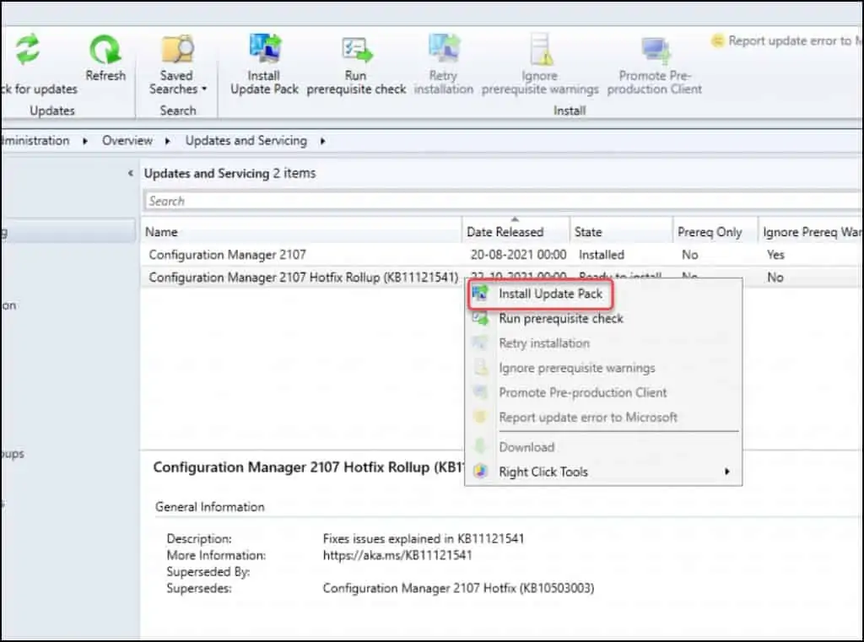This screenshot has height=642, width=864.
Task: Select Install Update Pack in context menu
Action: click(550, 294)
